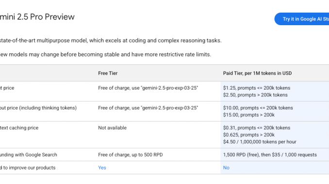Select "$4.50 / 1,000,000 tokens per hour"

point(260,142)
